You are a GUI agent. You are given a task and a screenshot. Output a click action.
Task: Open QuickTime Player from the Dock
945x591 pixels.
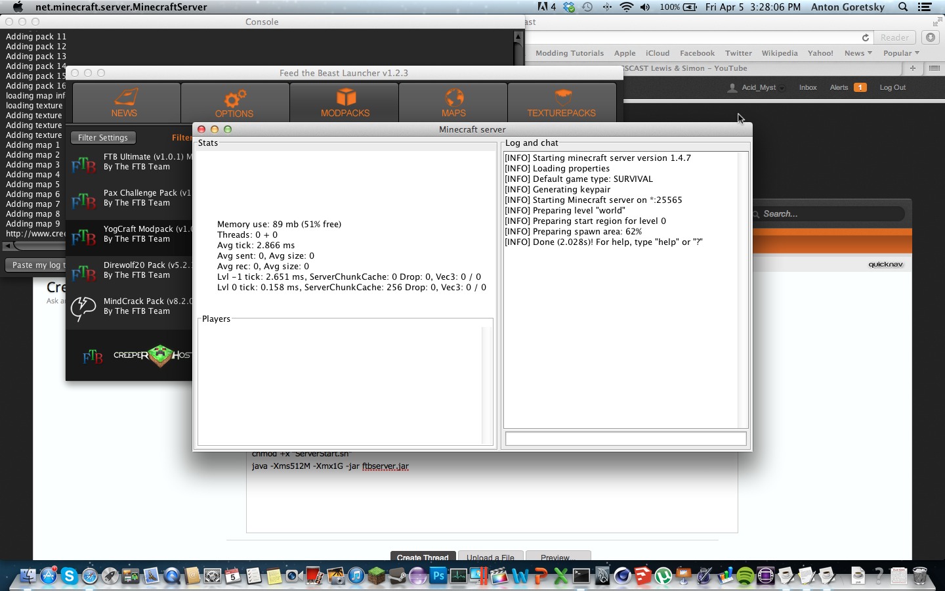point(172,576)
